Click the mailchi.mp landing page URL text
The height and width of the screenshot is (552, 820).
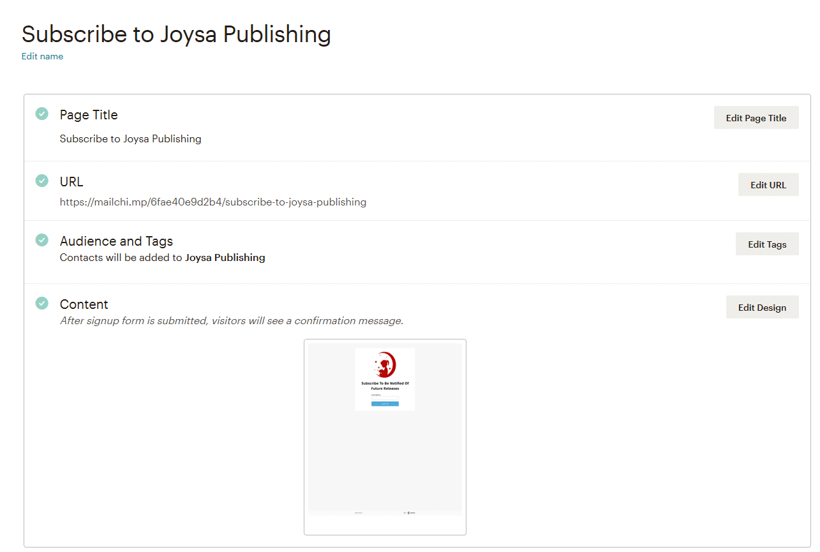click(x=213, y=202)
